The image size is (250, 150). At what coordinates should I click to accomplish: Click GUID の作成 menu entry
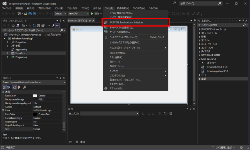[136, 53]
